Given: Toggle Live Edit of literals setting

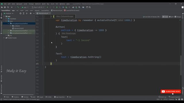Looking at the screenshot, I should point(152,17).
